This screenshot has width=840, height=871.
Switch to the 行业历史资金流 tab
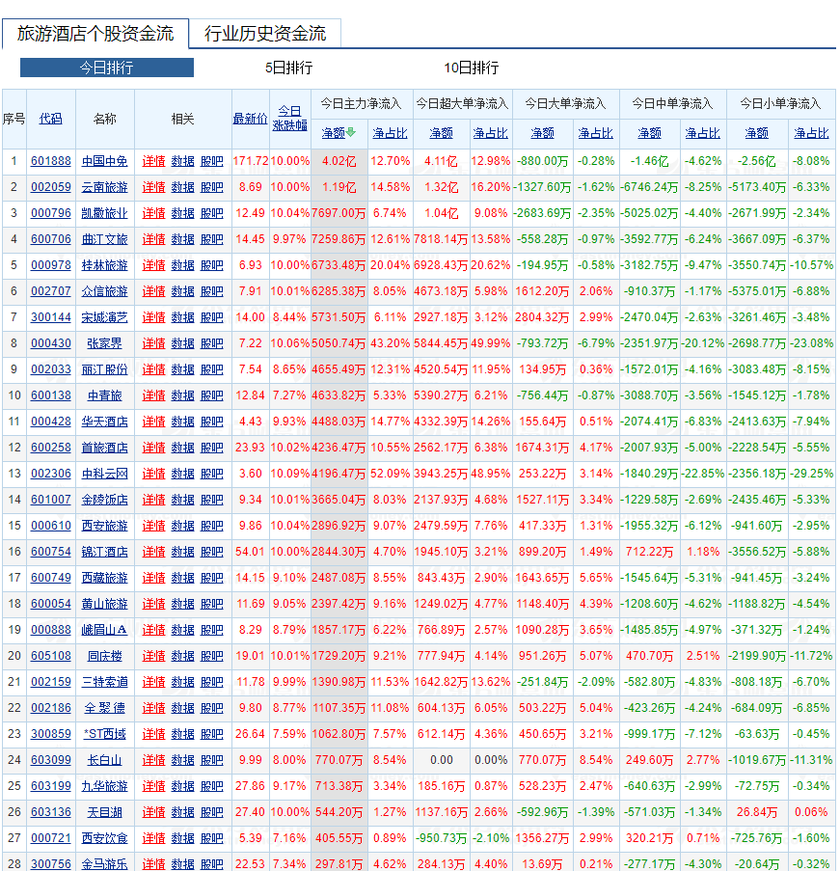(x=265, y=34)
